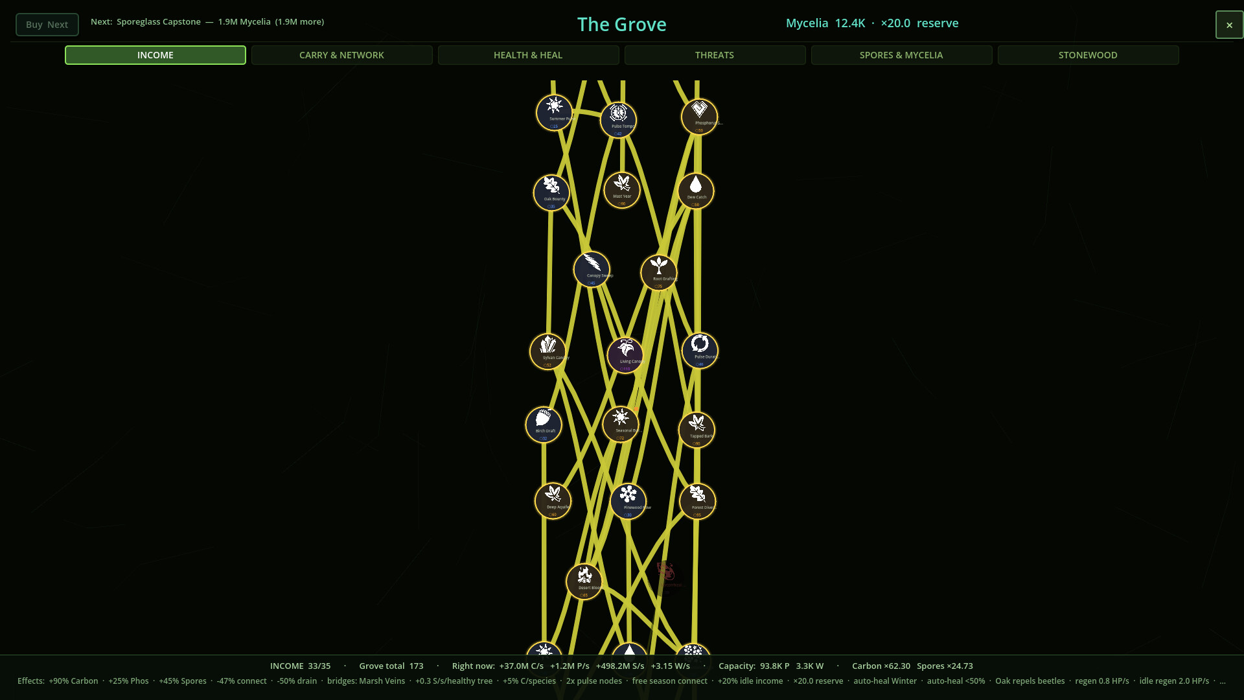Click the 'Grove total 173' stat
The width and height of the screenshot is (1244, 700).
391,666
